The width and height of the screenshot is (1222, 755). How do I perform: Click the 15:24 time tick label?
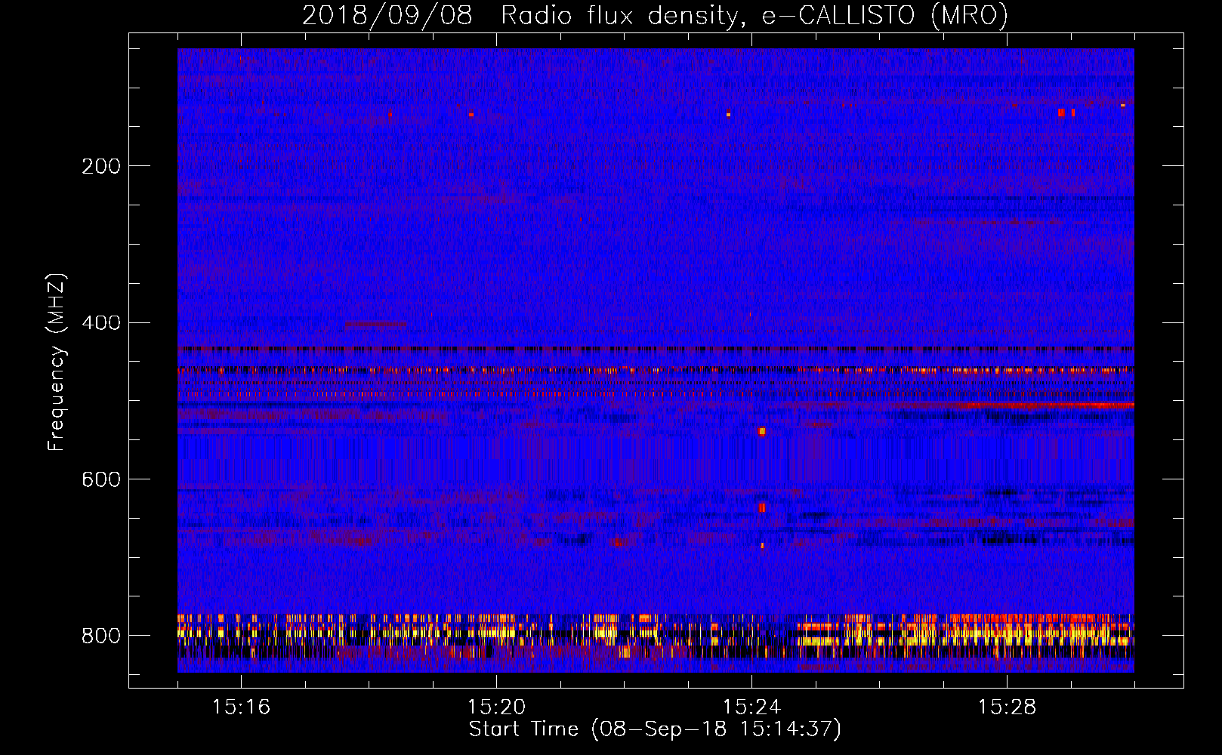point(751,707)
